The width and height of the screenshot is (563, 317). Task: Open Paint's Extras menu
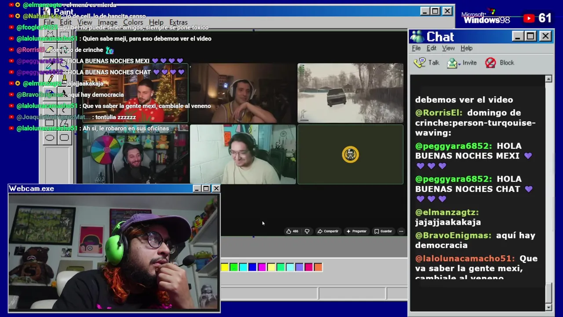pos(178,22)
